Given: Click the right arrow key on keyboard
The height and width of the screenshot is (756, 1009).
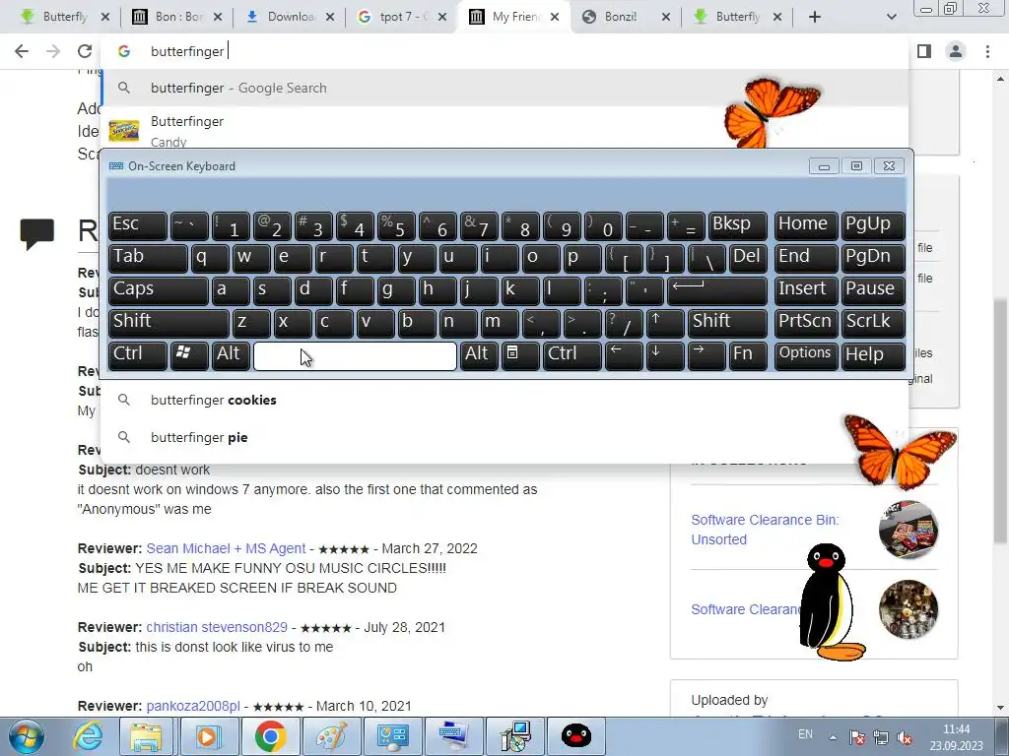Looking at the screenshot, I should [706, 355].
